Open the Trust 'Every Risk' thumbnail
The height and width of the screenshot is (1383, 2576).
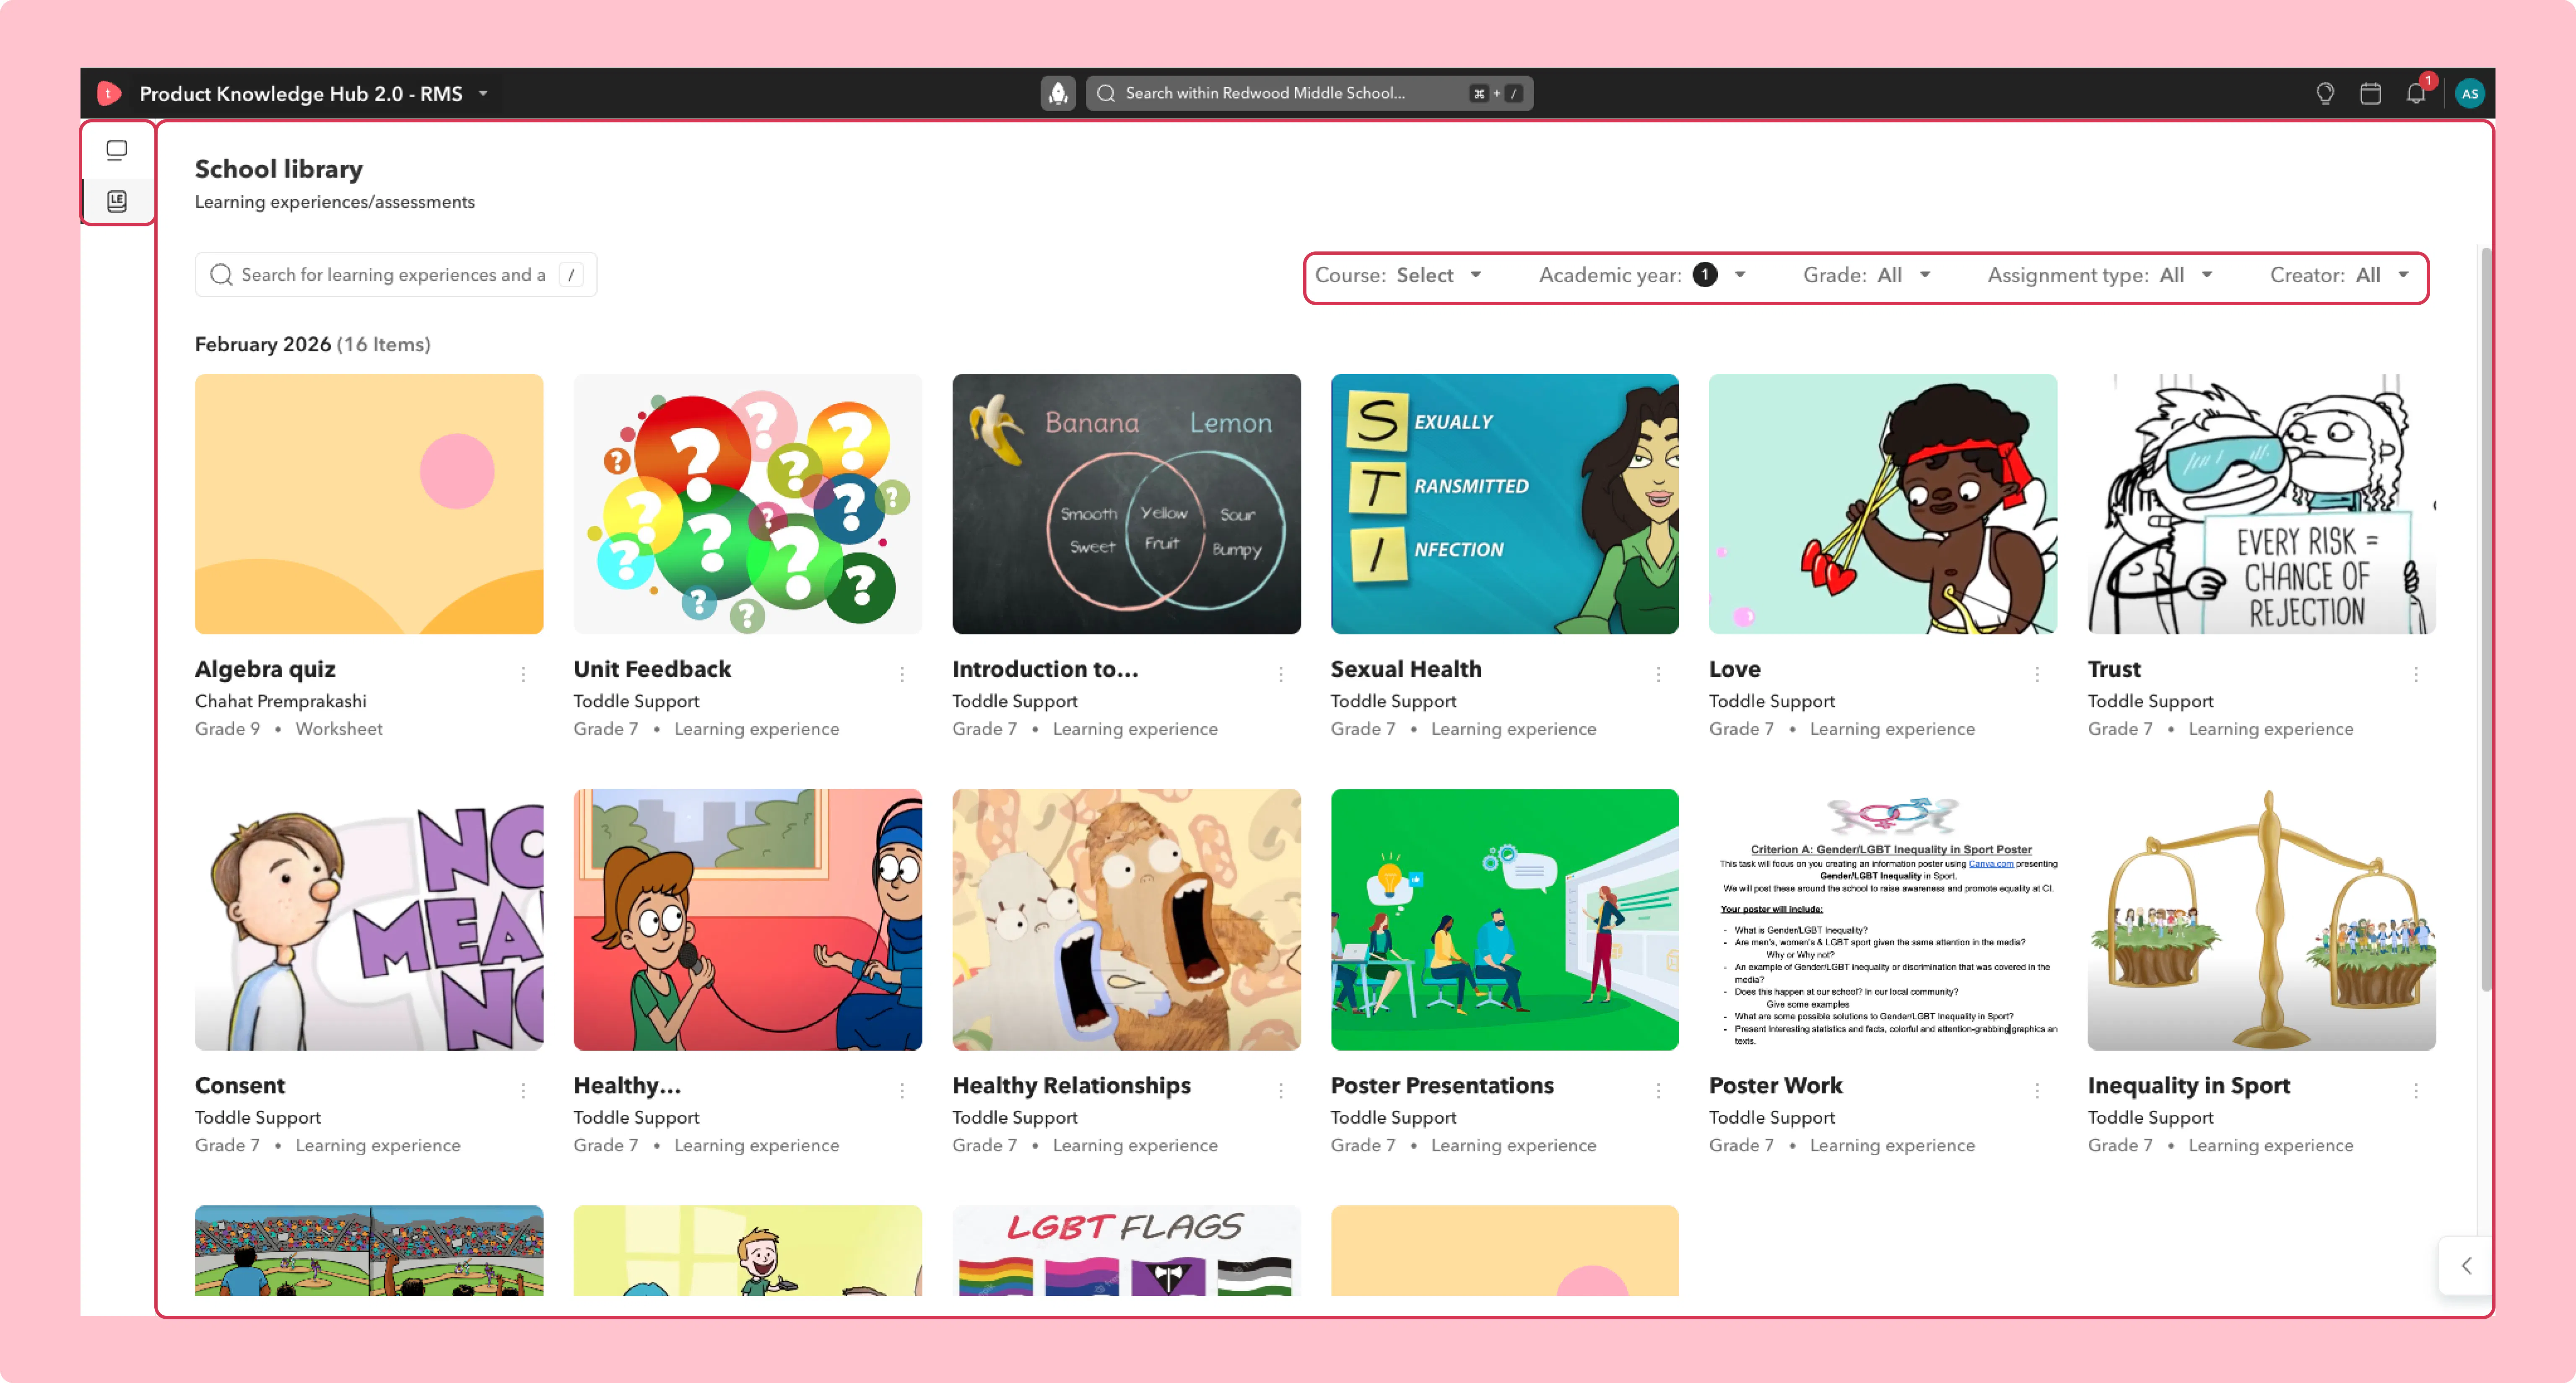[x=2262, y=504]
